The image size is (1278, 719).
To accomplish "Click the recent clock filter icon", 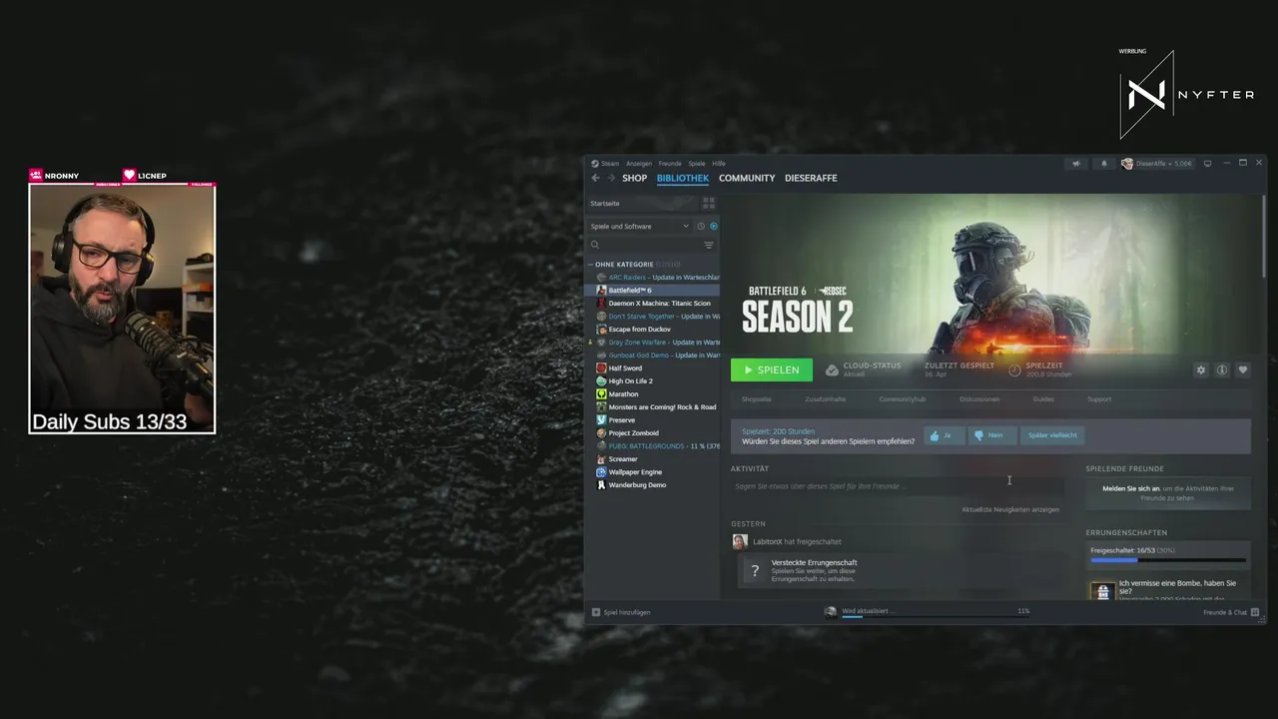I will pos(701,226).
